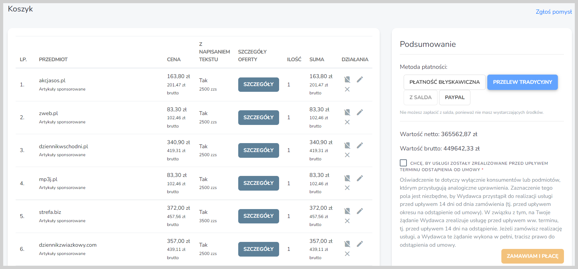Edit the dziennikwschodni.pl cart item
578x269 pixels.
pos(360,145)
